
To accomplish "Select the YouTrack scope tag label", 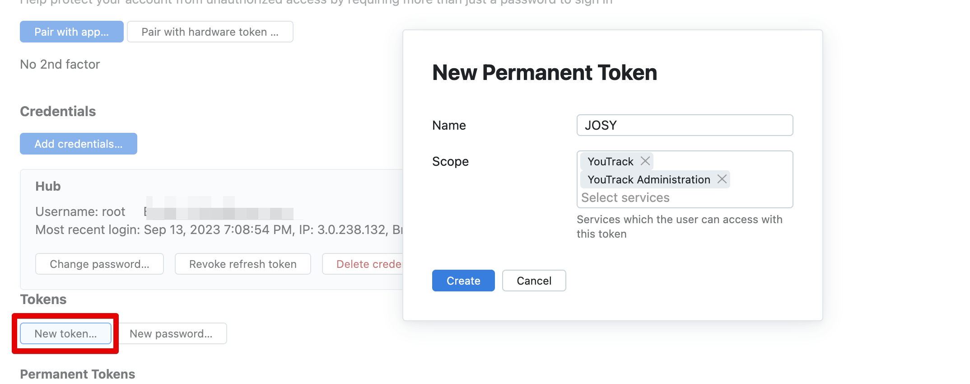I will click(611, 161).
